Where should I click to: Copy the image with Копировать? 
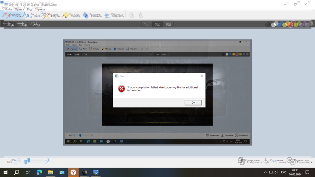click(x=250, y=161)
